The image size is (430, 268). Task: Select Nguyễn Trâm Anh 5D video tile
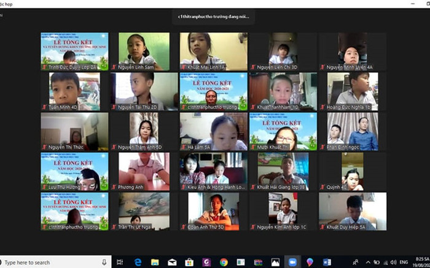[144, 131]
